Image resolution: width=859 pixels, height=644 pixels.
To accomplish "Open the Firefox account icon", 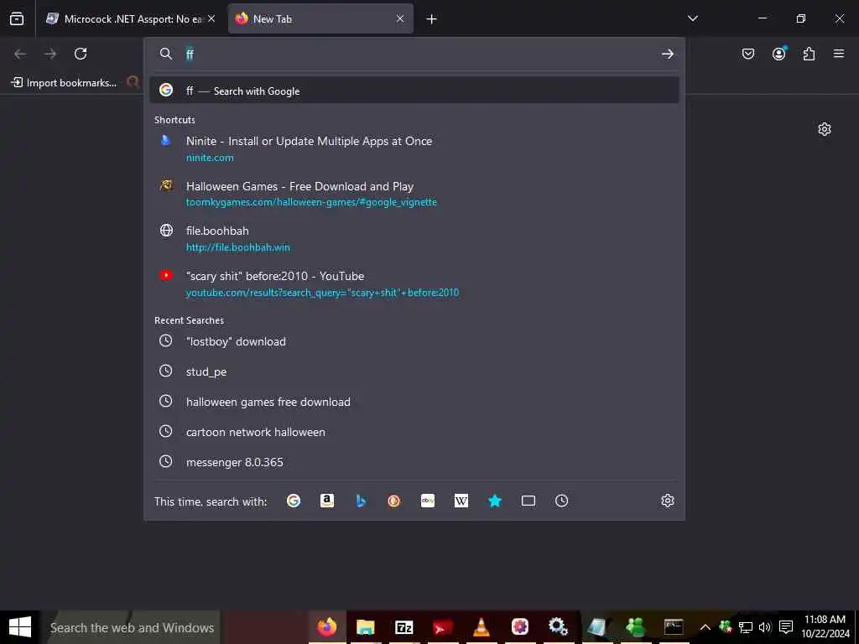I will (x=779, y=54).
